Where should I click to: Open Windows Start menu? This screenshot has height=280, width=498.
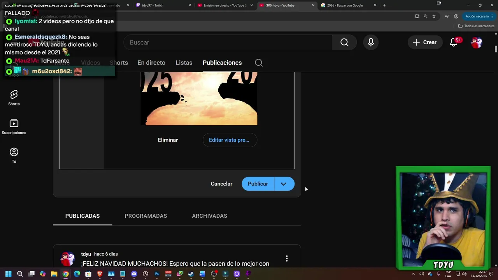[x=9, y=274]
